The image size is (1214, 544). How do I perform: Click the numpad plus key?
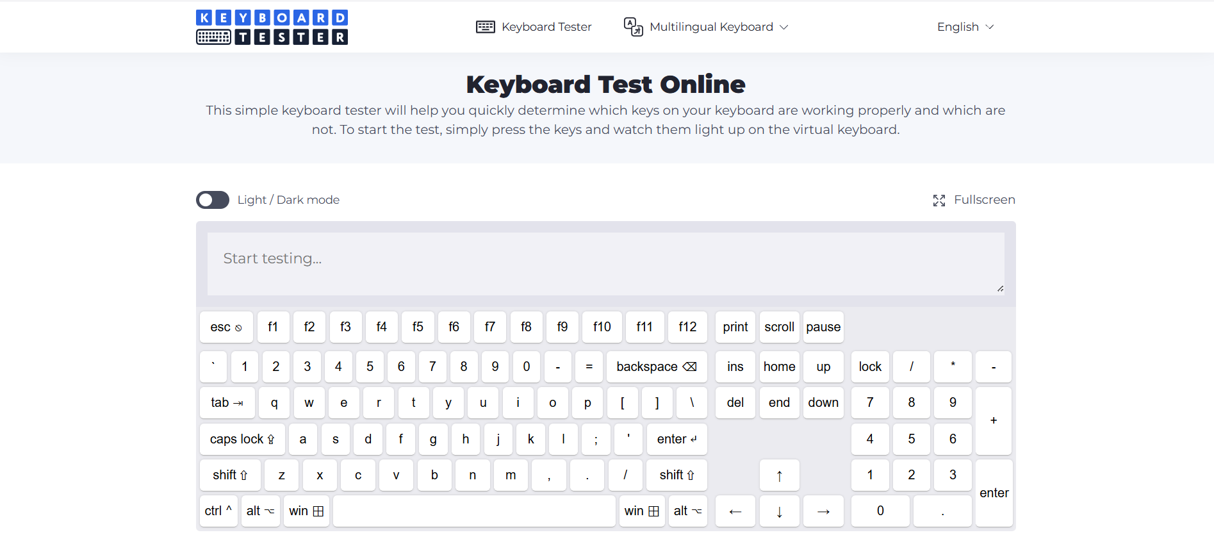tap(994, 421)
